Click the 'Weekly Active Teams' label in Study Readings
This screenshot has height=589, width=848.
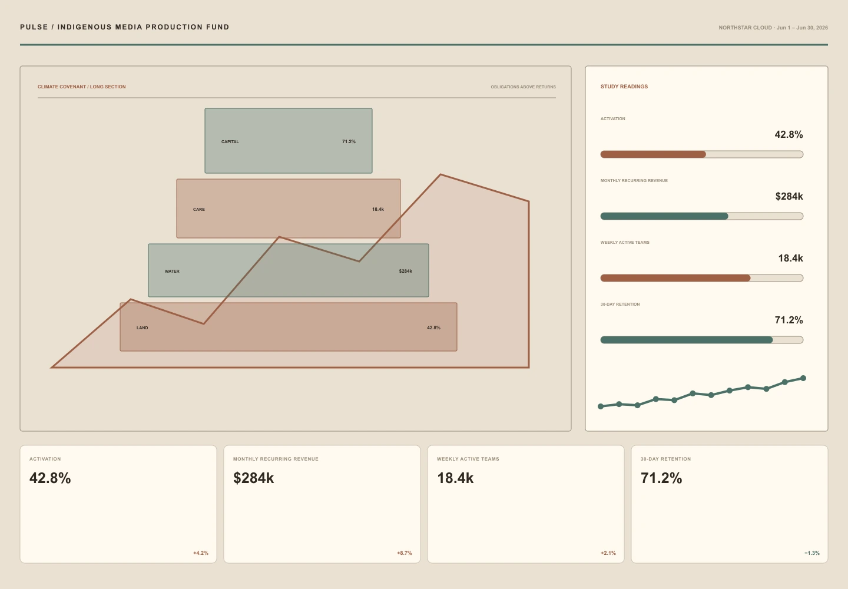625,243
